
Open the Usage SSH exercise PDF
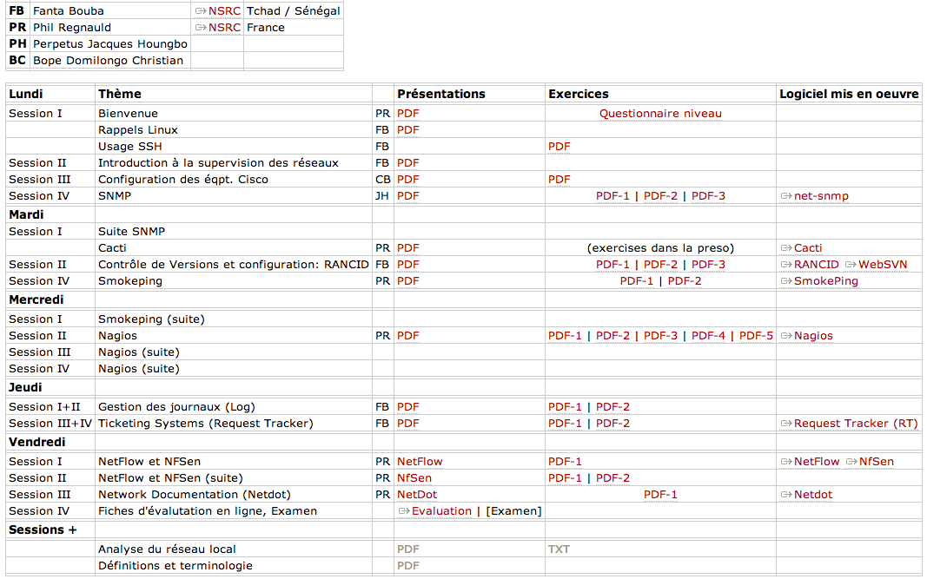559,147
